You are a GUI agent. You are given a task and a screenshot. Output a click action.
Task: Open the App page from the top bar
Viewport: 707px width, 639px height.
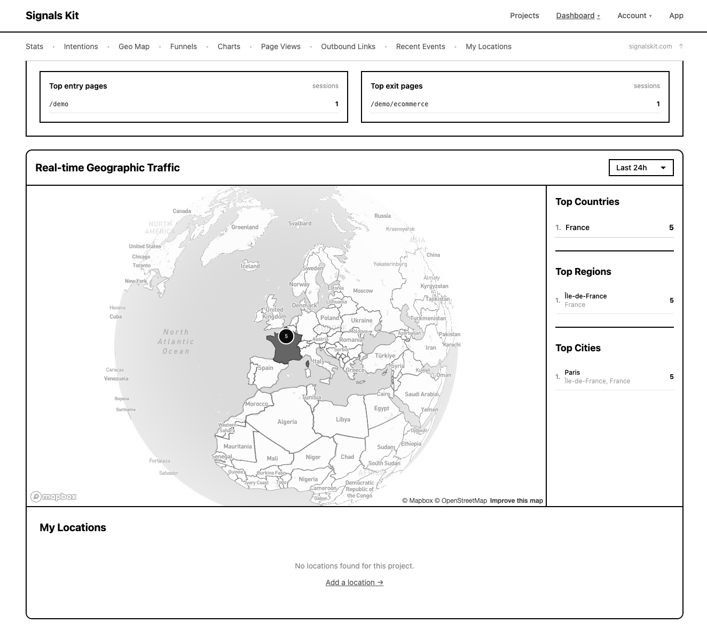point(676,15)
